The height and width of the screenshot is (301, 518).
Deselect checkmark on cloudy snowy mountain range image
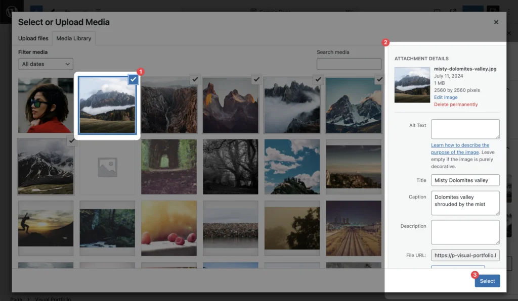[72, 141]
